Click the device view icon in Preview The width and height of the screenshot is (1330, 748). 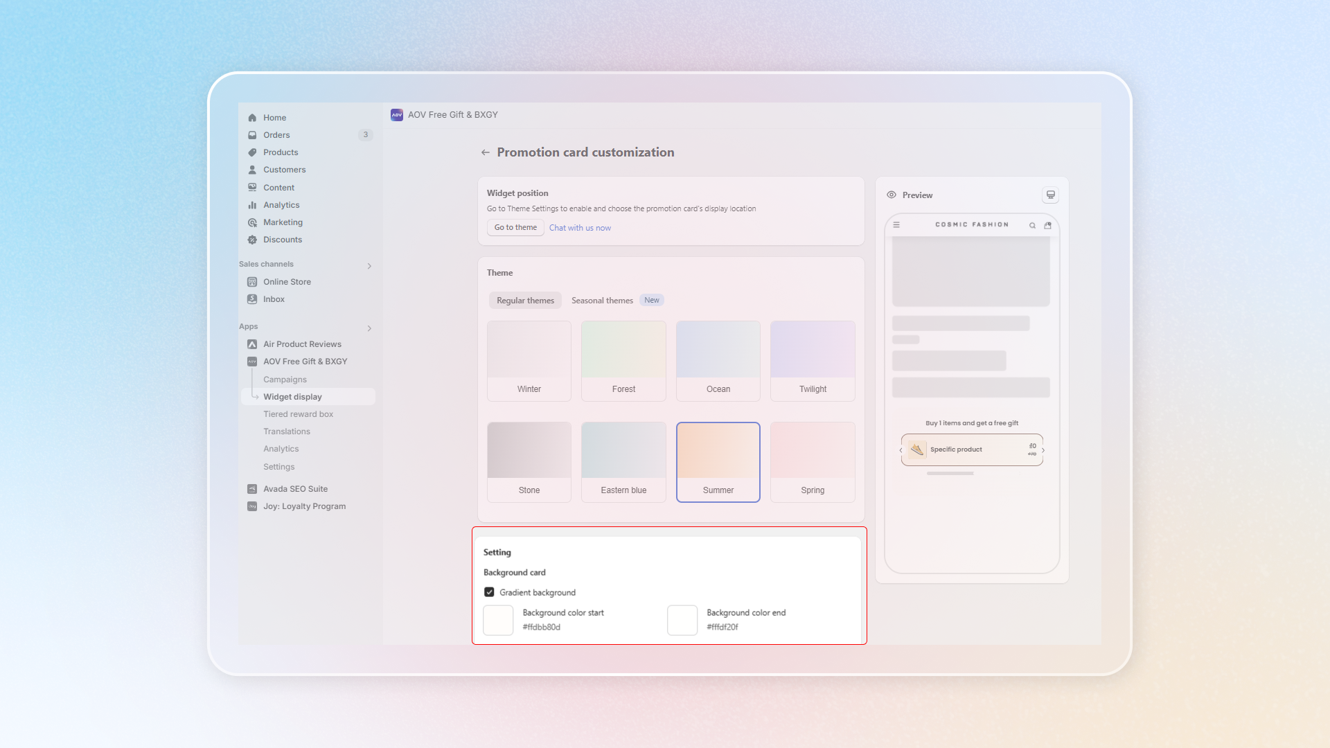tap(1050, 195)
